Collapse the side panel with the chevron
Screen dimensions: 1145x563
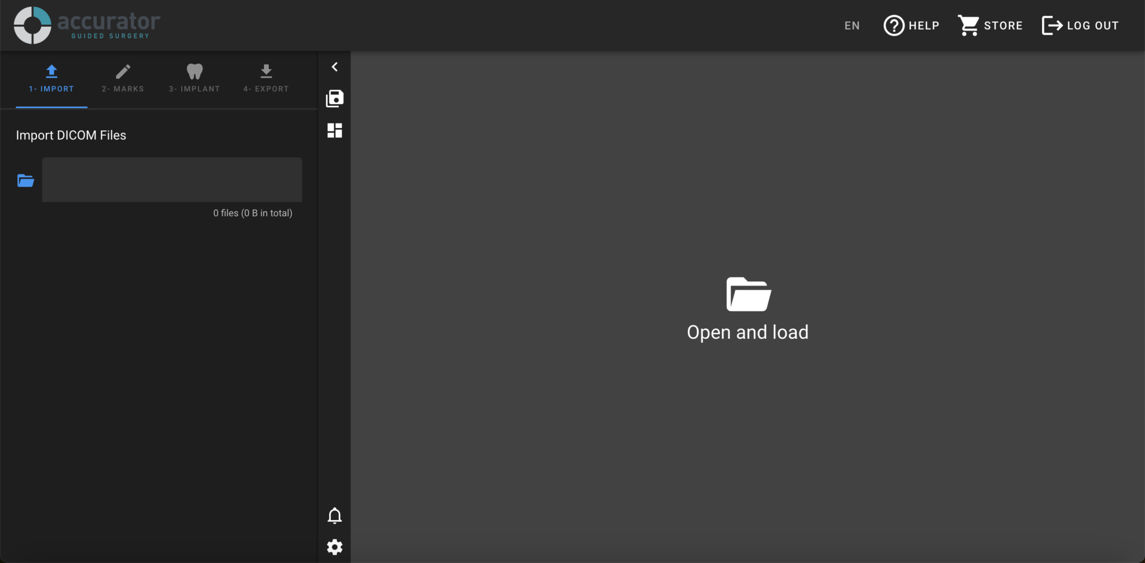coord(335,67)
